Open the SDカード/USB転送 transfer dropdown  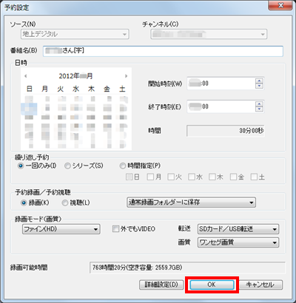(x=238, y=229)
